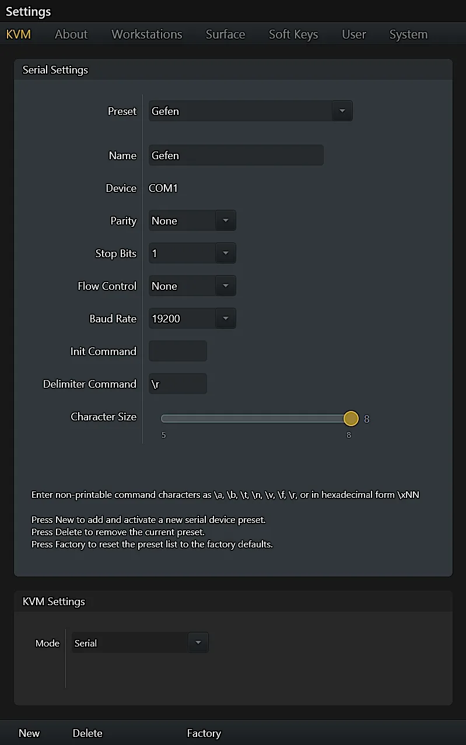Click the Preset field label

click(x=122, y=111)
